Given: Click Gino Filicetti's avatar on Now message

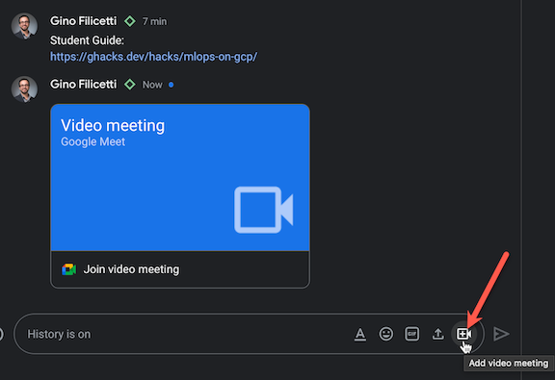Looking at the screenshot, I should (x=24, y=89).
